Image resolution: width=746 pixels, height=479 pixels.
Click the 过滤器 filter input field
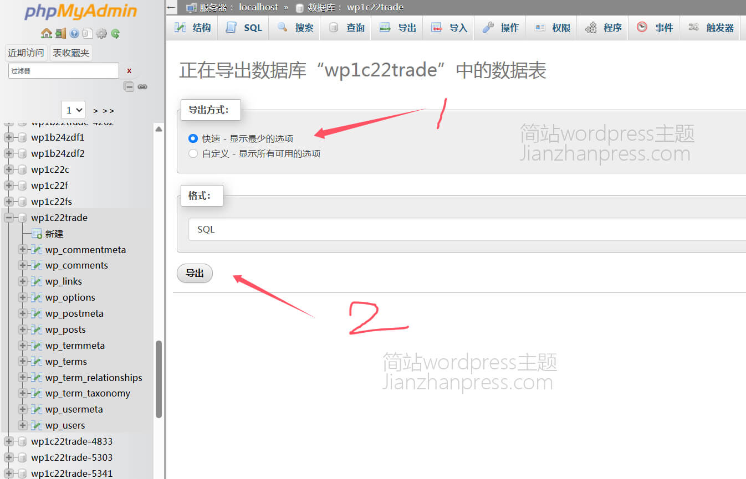tap(63, 71)
